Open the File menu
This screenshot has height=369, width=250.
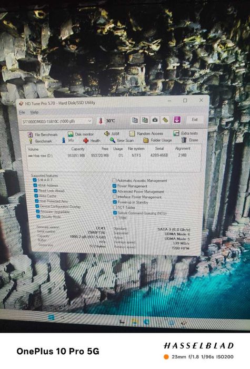click(22, 112)
